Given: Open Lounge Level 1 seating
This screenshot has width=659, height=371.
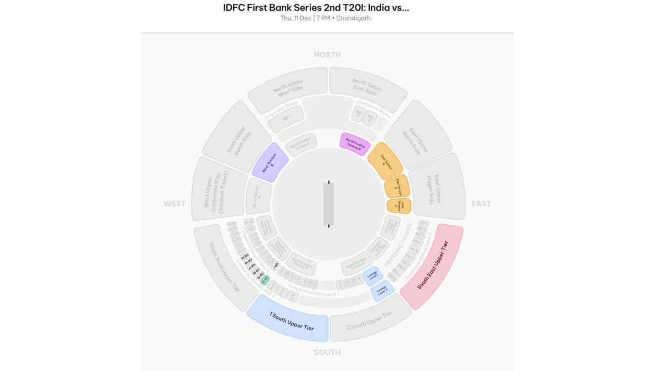Looking at the screenshot, I should pyautogui.click(x=373, y=275).
